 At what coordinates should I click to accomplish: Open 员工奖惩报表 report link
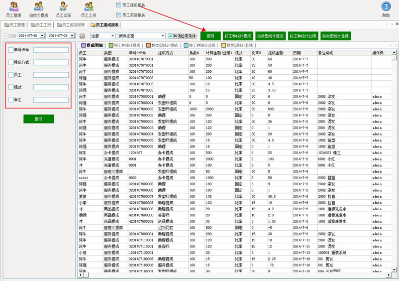(131, 15)
